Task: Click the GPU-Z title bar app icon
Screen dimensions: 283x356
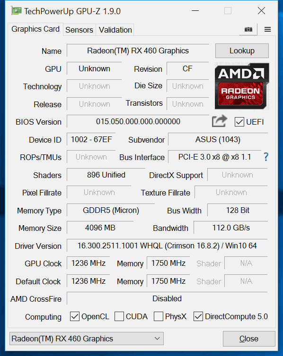Action: (x=16, y=11)
